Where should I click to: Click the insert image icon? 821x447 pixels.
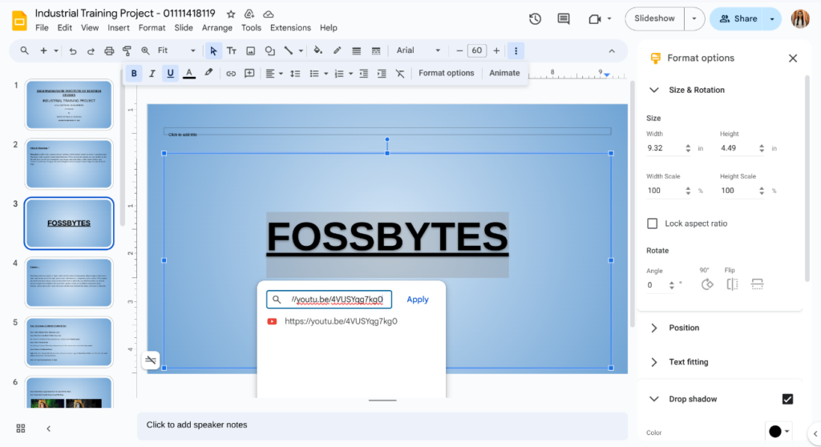click(250, 50)
